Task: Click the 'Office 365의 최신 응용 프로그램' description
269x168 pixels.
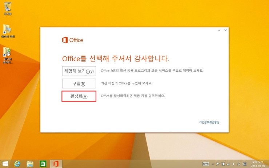Action: (152, 71)
